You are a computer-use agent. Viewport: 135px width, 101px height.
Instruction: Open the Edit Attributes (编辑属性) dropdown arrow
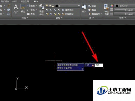(102, 14)
